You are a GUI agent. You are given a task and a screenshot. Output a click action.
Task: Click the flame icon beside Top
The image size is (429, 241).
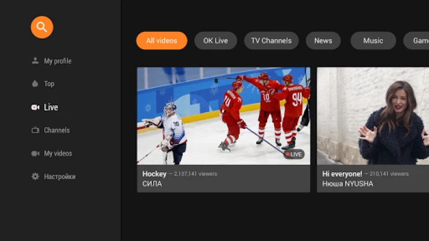(x=35, y=84)
